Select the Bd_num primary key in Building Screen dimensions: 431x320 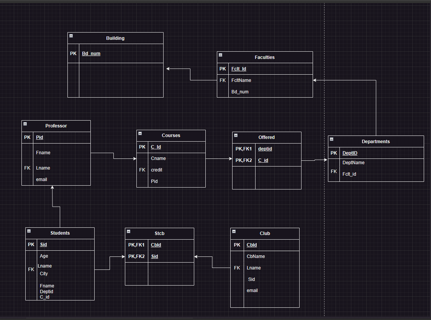[91, 53]
